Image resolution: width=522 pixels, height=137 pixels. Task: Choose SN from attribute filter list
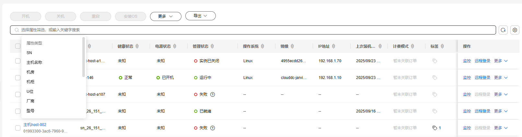tap(29, 53)
